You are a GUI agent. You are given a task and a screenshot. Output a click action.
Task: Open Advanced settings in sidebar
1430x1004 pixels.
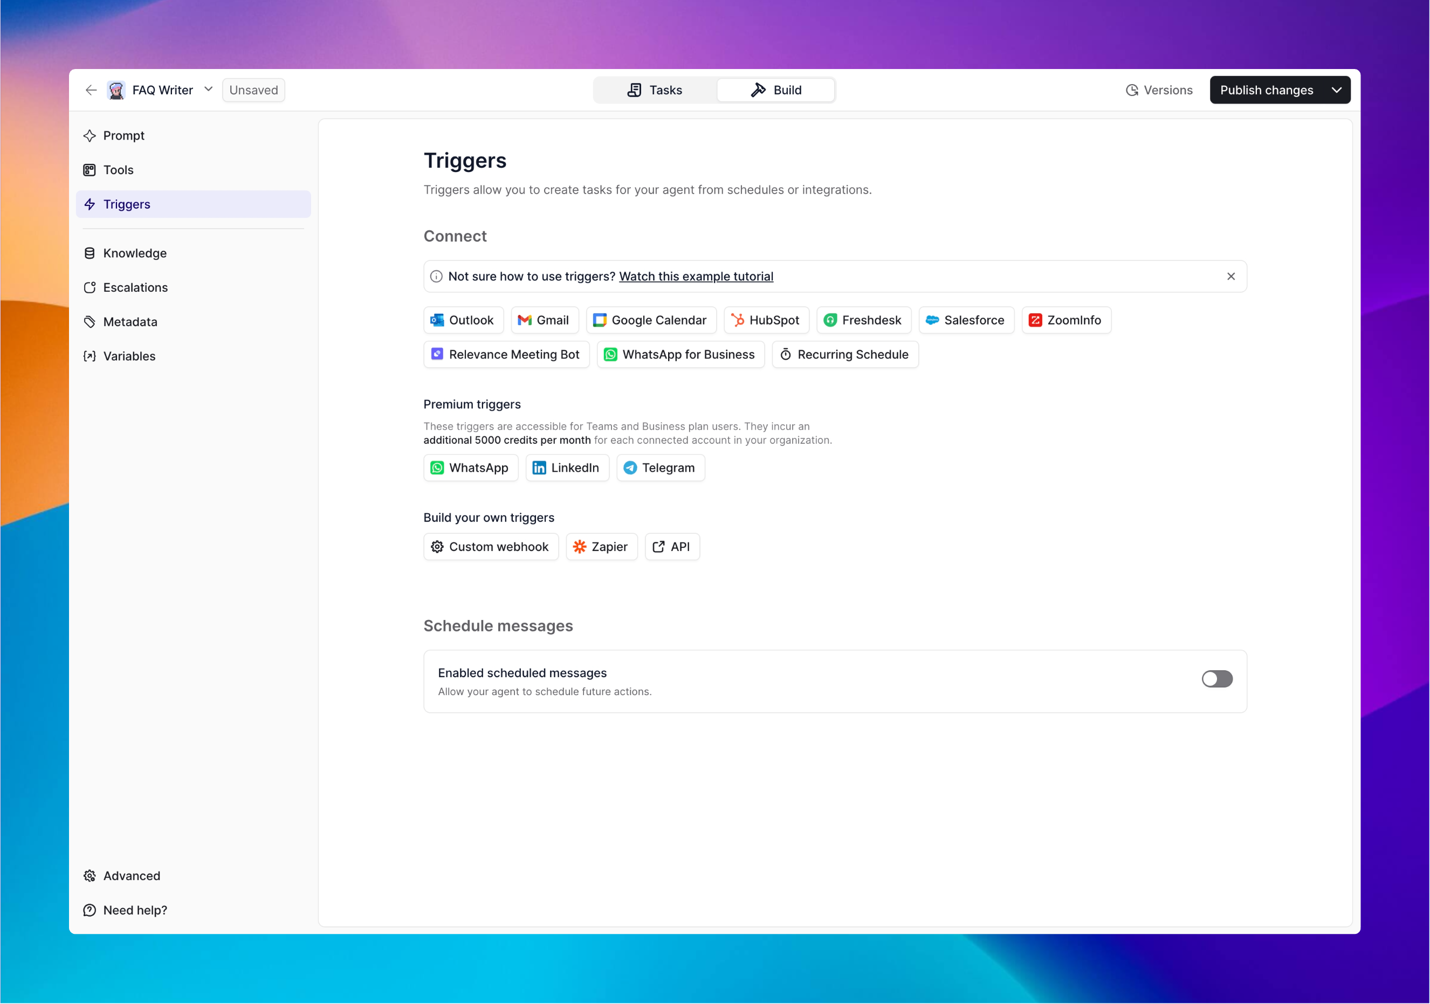[193, 876]
